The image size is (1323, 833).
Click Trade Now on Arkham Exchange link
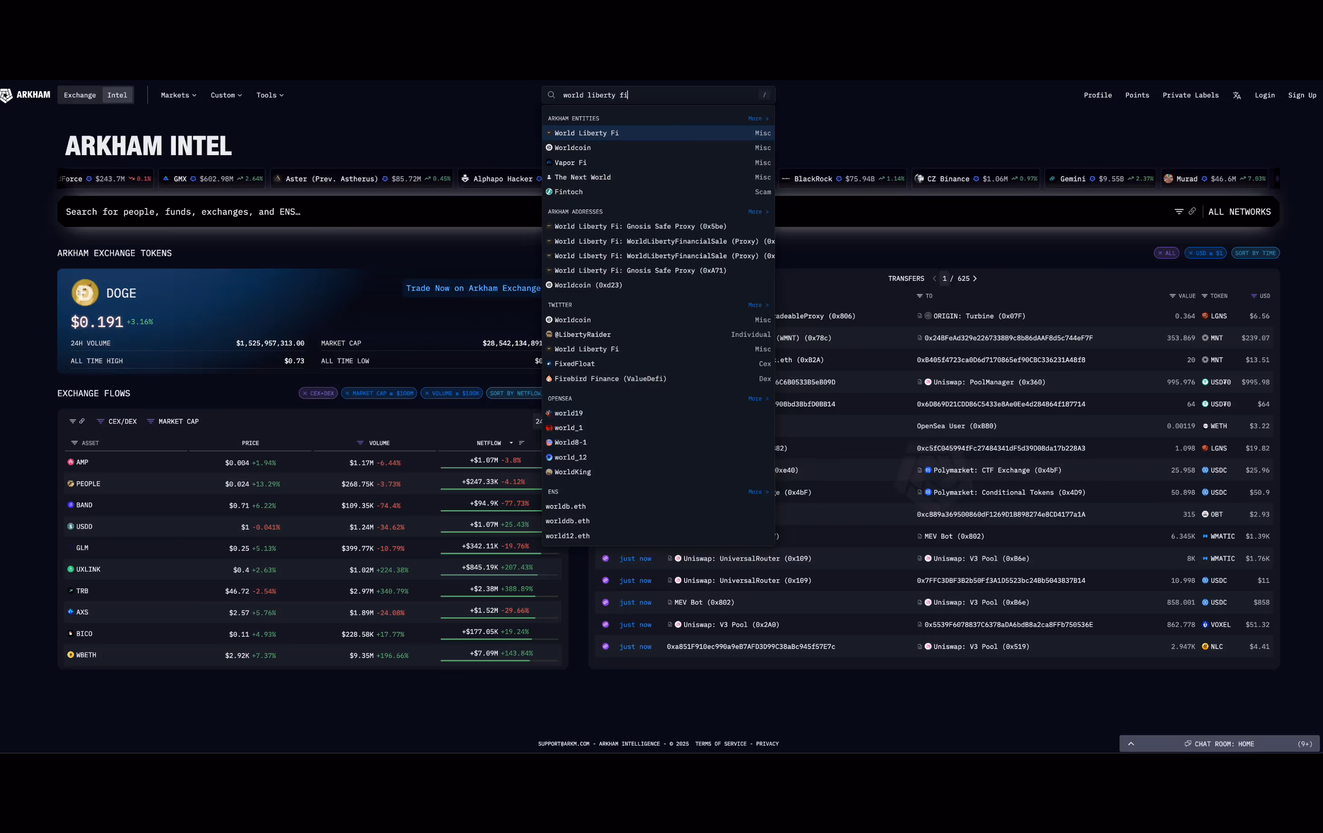pyautogui.click(x=472, y=288)
